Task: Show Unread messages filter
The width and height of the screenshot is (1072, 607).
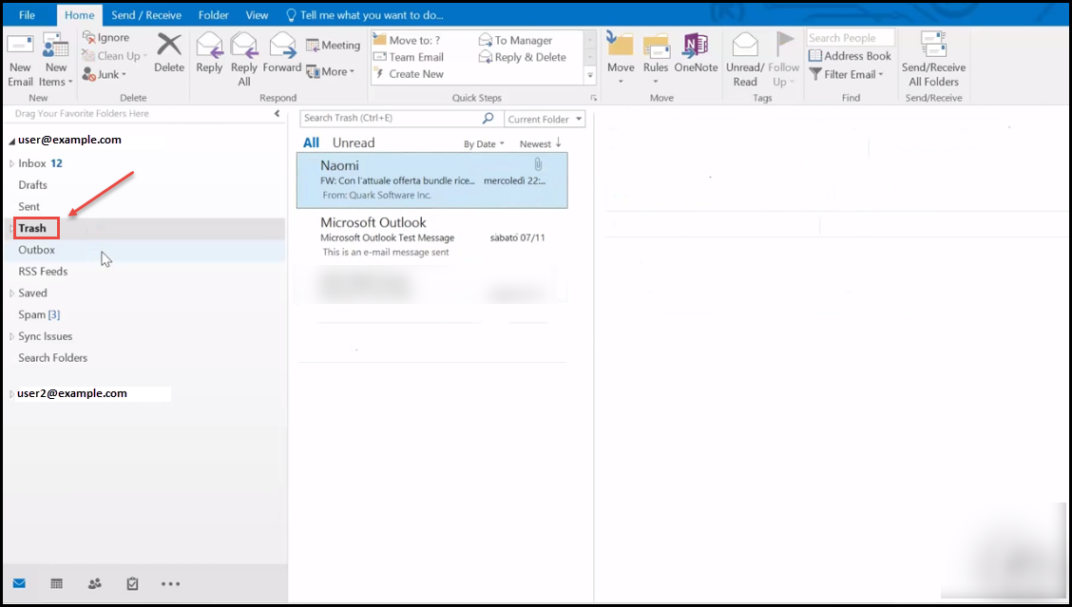Action: pos(354,142)
